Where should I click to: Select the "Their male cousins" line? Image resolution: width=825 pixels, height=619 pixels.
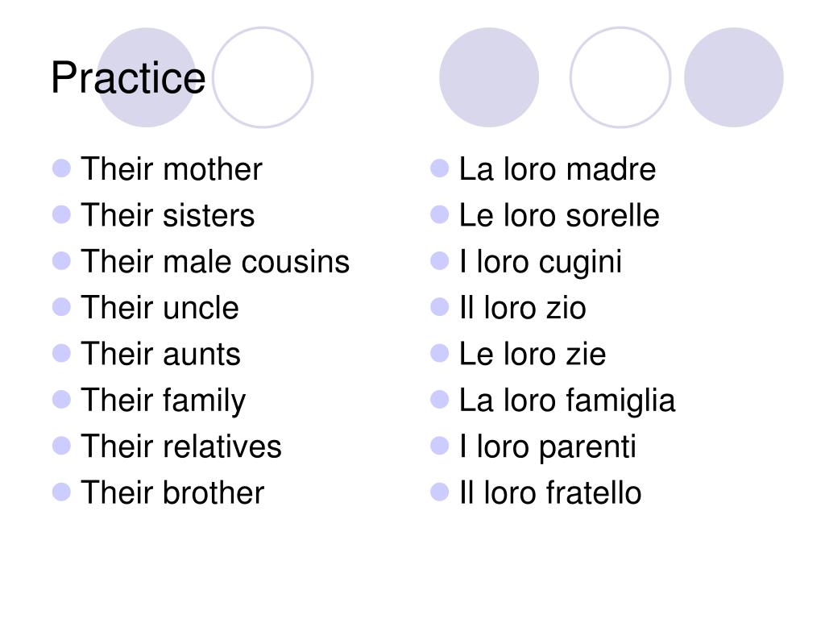tap(215, 262)
